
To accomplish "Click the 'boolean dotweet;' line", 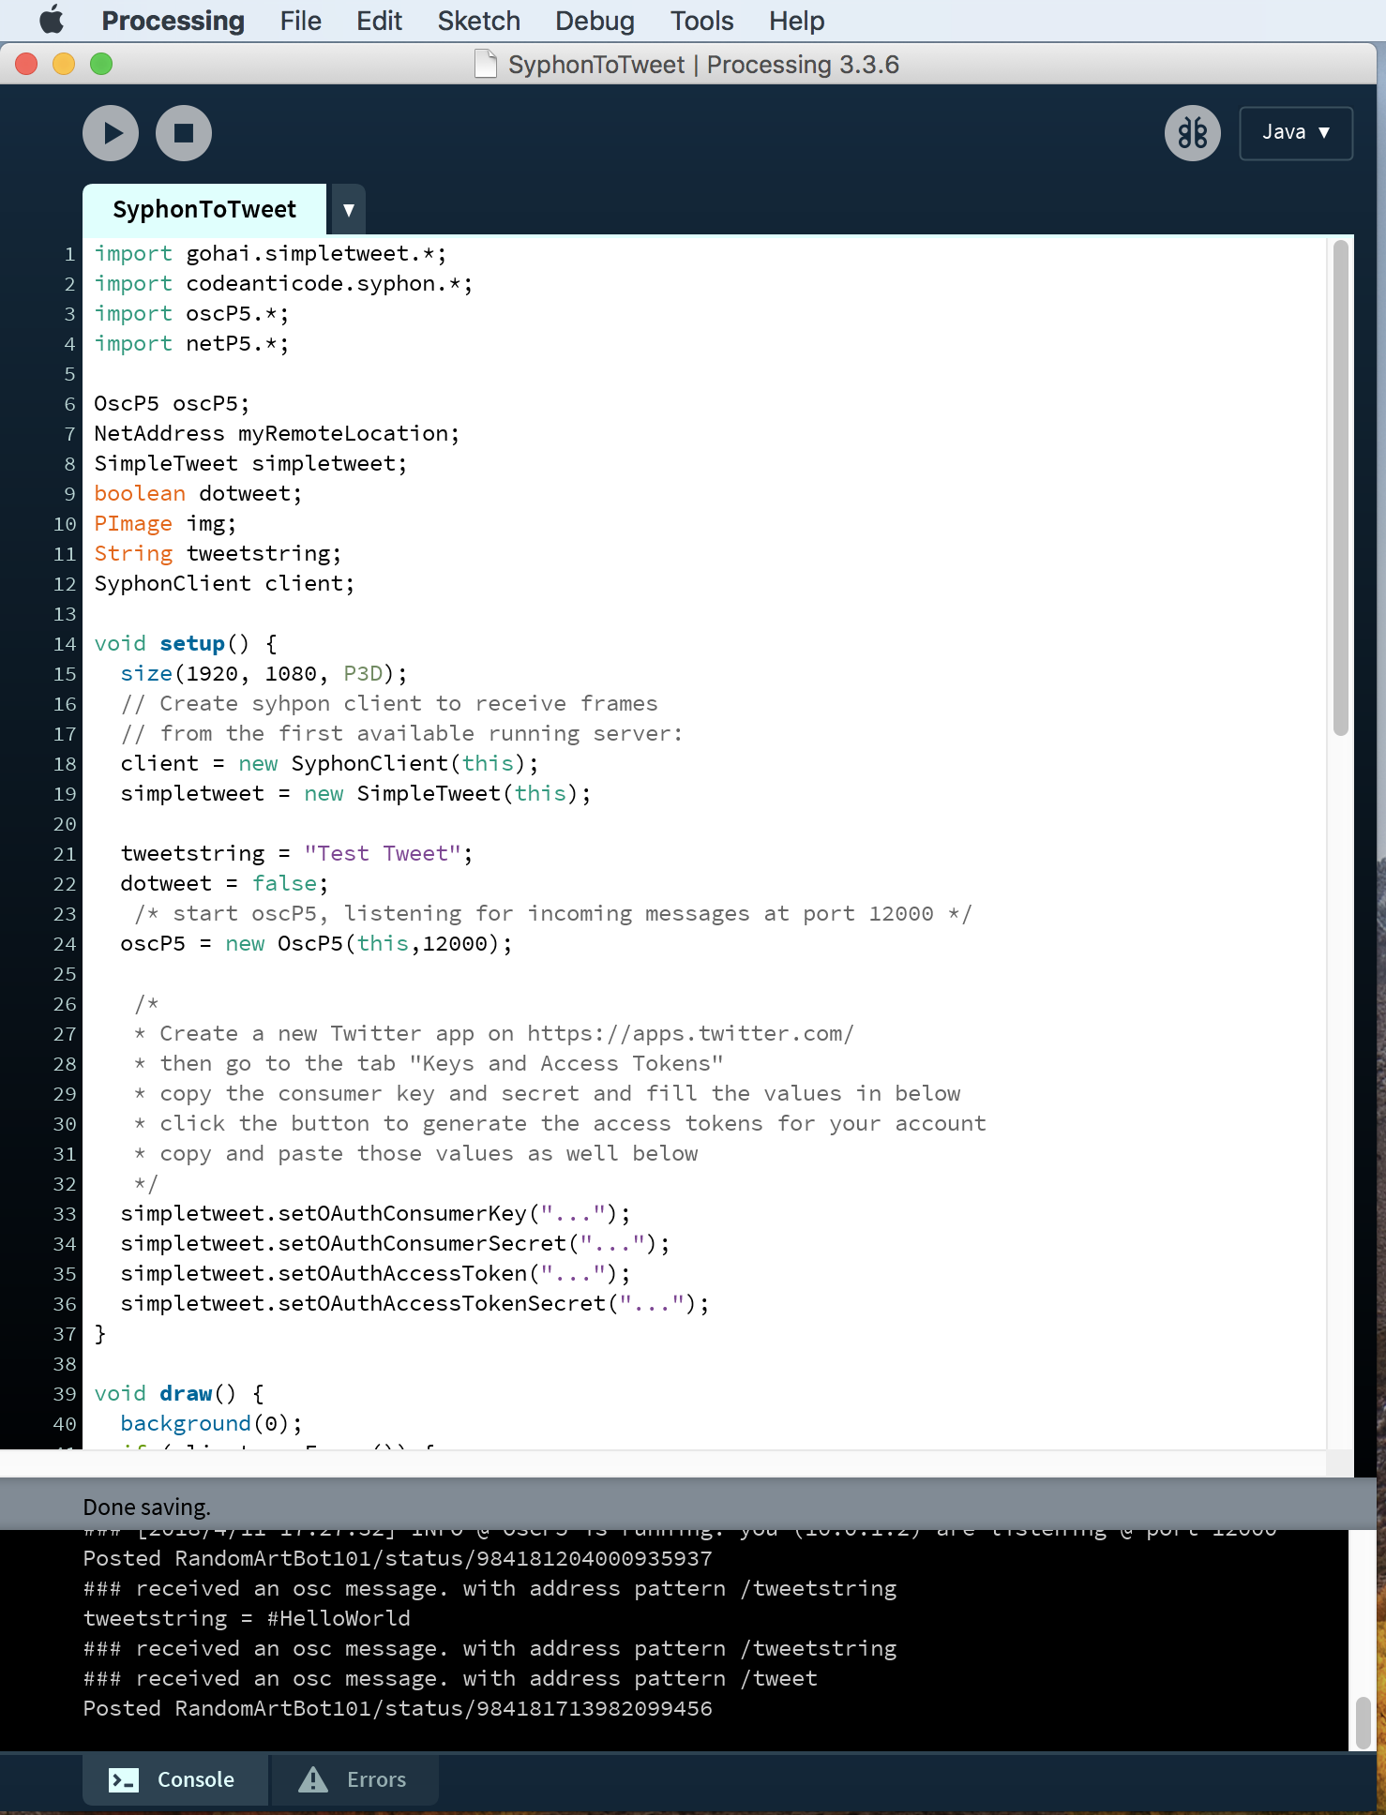I will [x=198, y=494].
